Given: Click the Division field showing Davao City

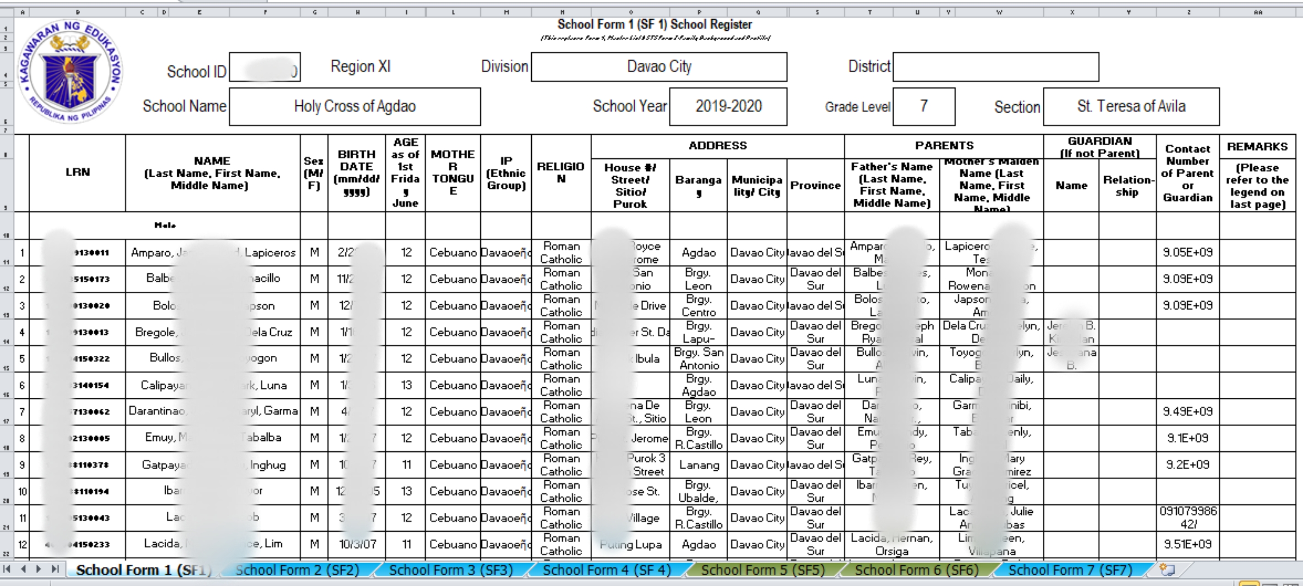Looking at the screenshot, I should (x=659, y=67).
